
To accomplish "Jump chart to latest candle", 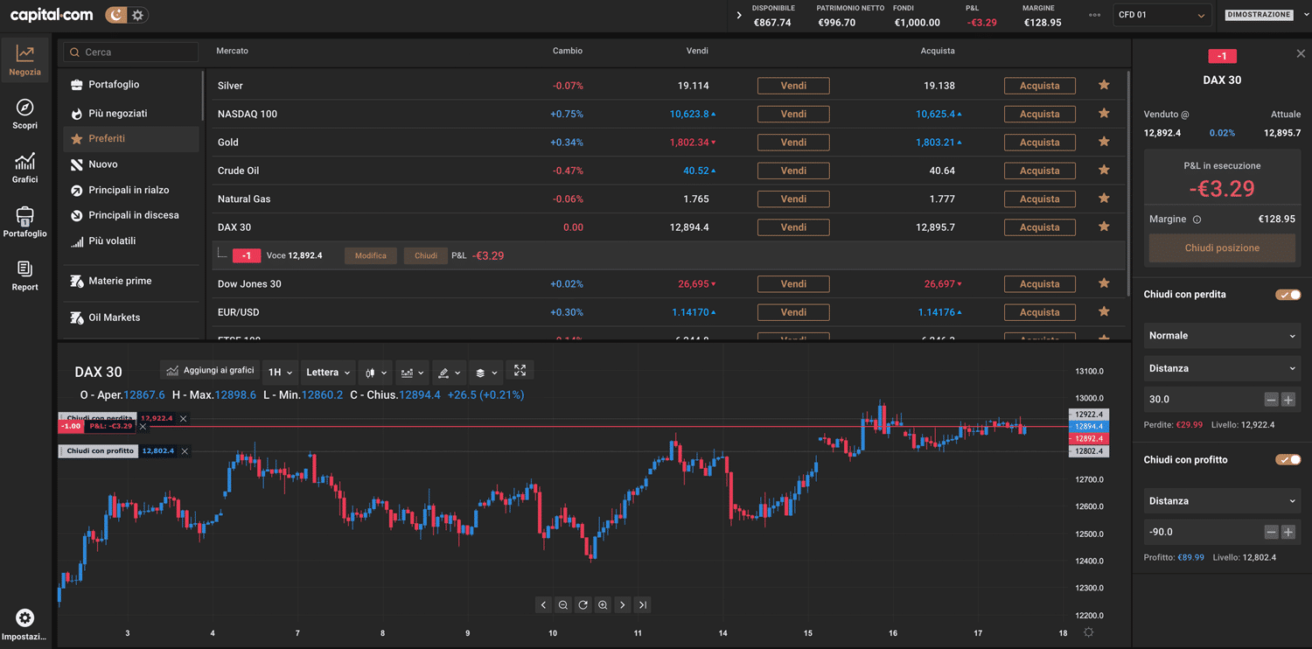I will point(643,605).
